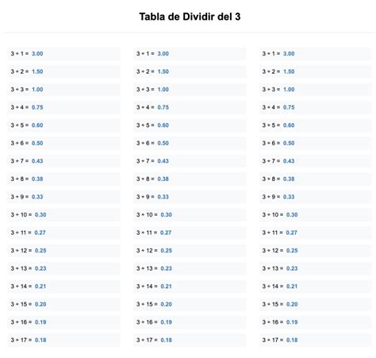
Task: Select the 0.23 result in the left column
Action: tap(40, 268)
